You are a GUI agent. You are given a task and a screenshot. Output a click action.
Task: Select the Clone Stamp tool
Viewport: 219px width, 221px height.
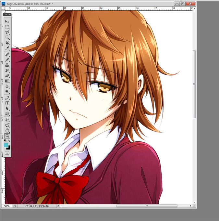[x=7, y=65]
